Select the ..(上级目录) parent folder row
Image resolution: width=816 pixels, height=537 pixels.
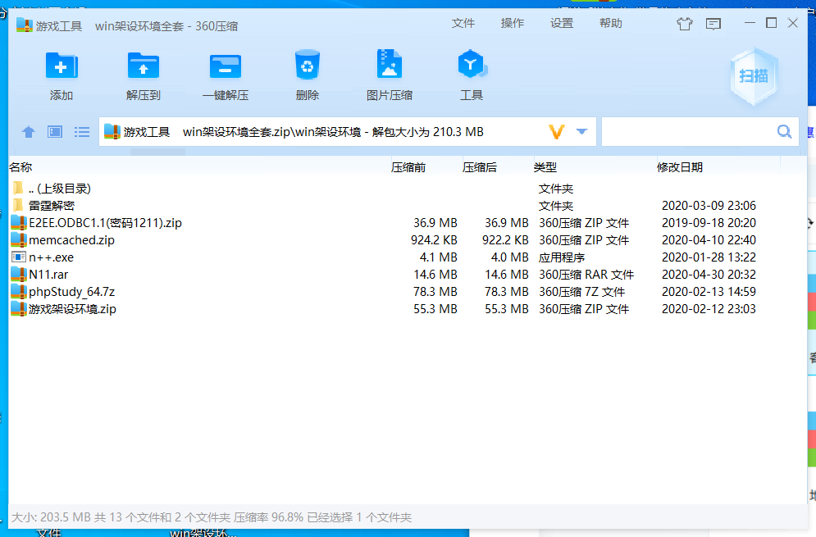[x=408, y=189]
